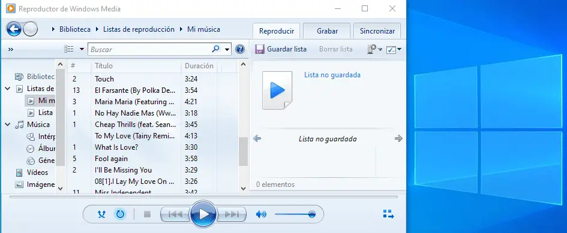The height and width of the screenshot is (233, 567).
Task: Sort by the Título column header
Action: click(136, 66)
